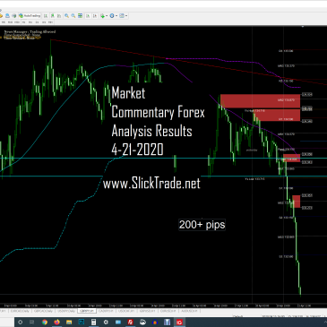
Task: Open Cortana circle on the taskbar
Action: click(x=21, y=322)
